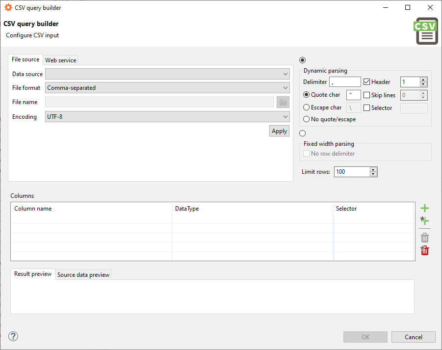This screenshot has height=350, width=442.
Task: Enable the Skip lines checkbox
Action: (x=366, y=95)
